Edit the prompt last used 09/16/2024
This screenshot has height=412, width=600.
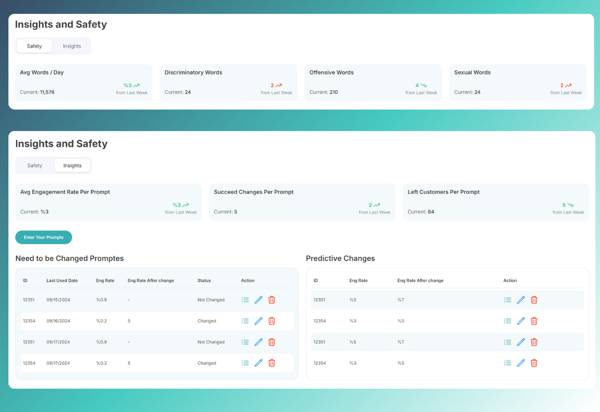[x=258, y=321]
